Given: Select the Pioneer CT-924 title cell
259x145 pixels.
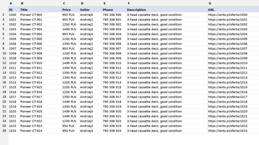Looking at the screenshot, I should pyautogui.click(x=40, y=131).
